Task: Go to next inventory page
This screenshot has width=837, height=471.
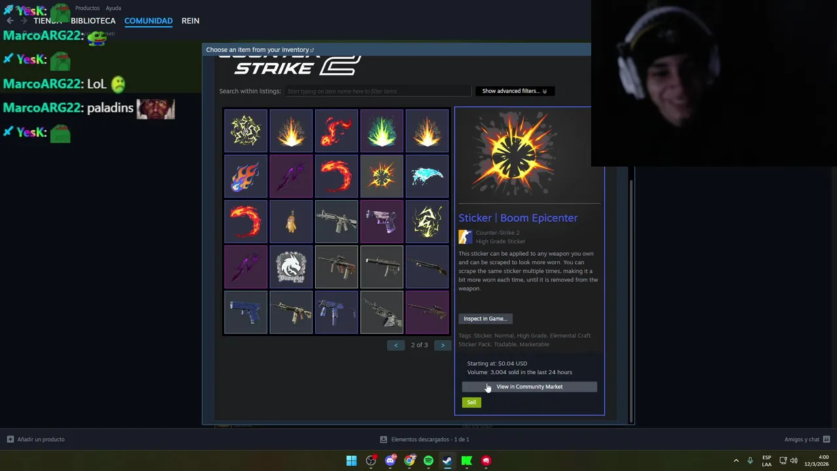Action: coord(443,345)
